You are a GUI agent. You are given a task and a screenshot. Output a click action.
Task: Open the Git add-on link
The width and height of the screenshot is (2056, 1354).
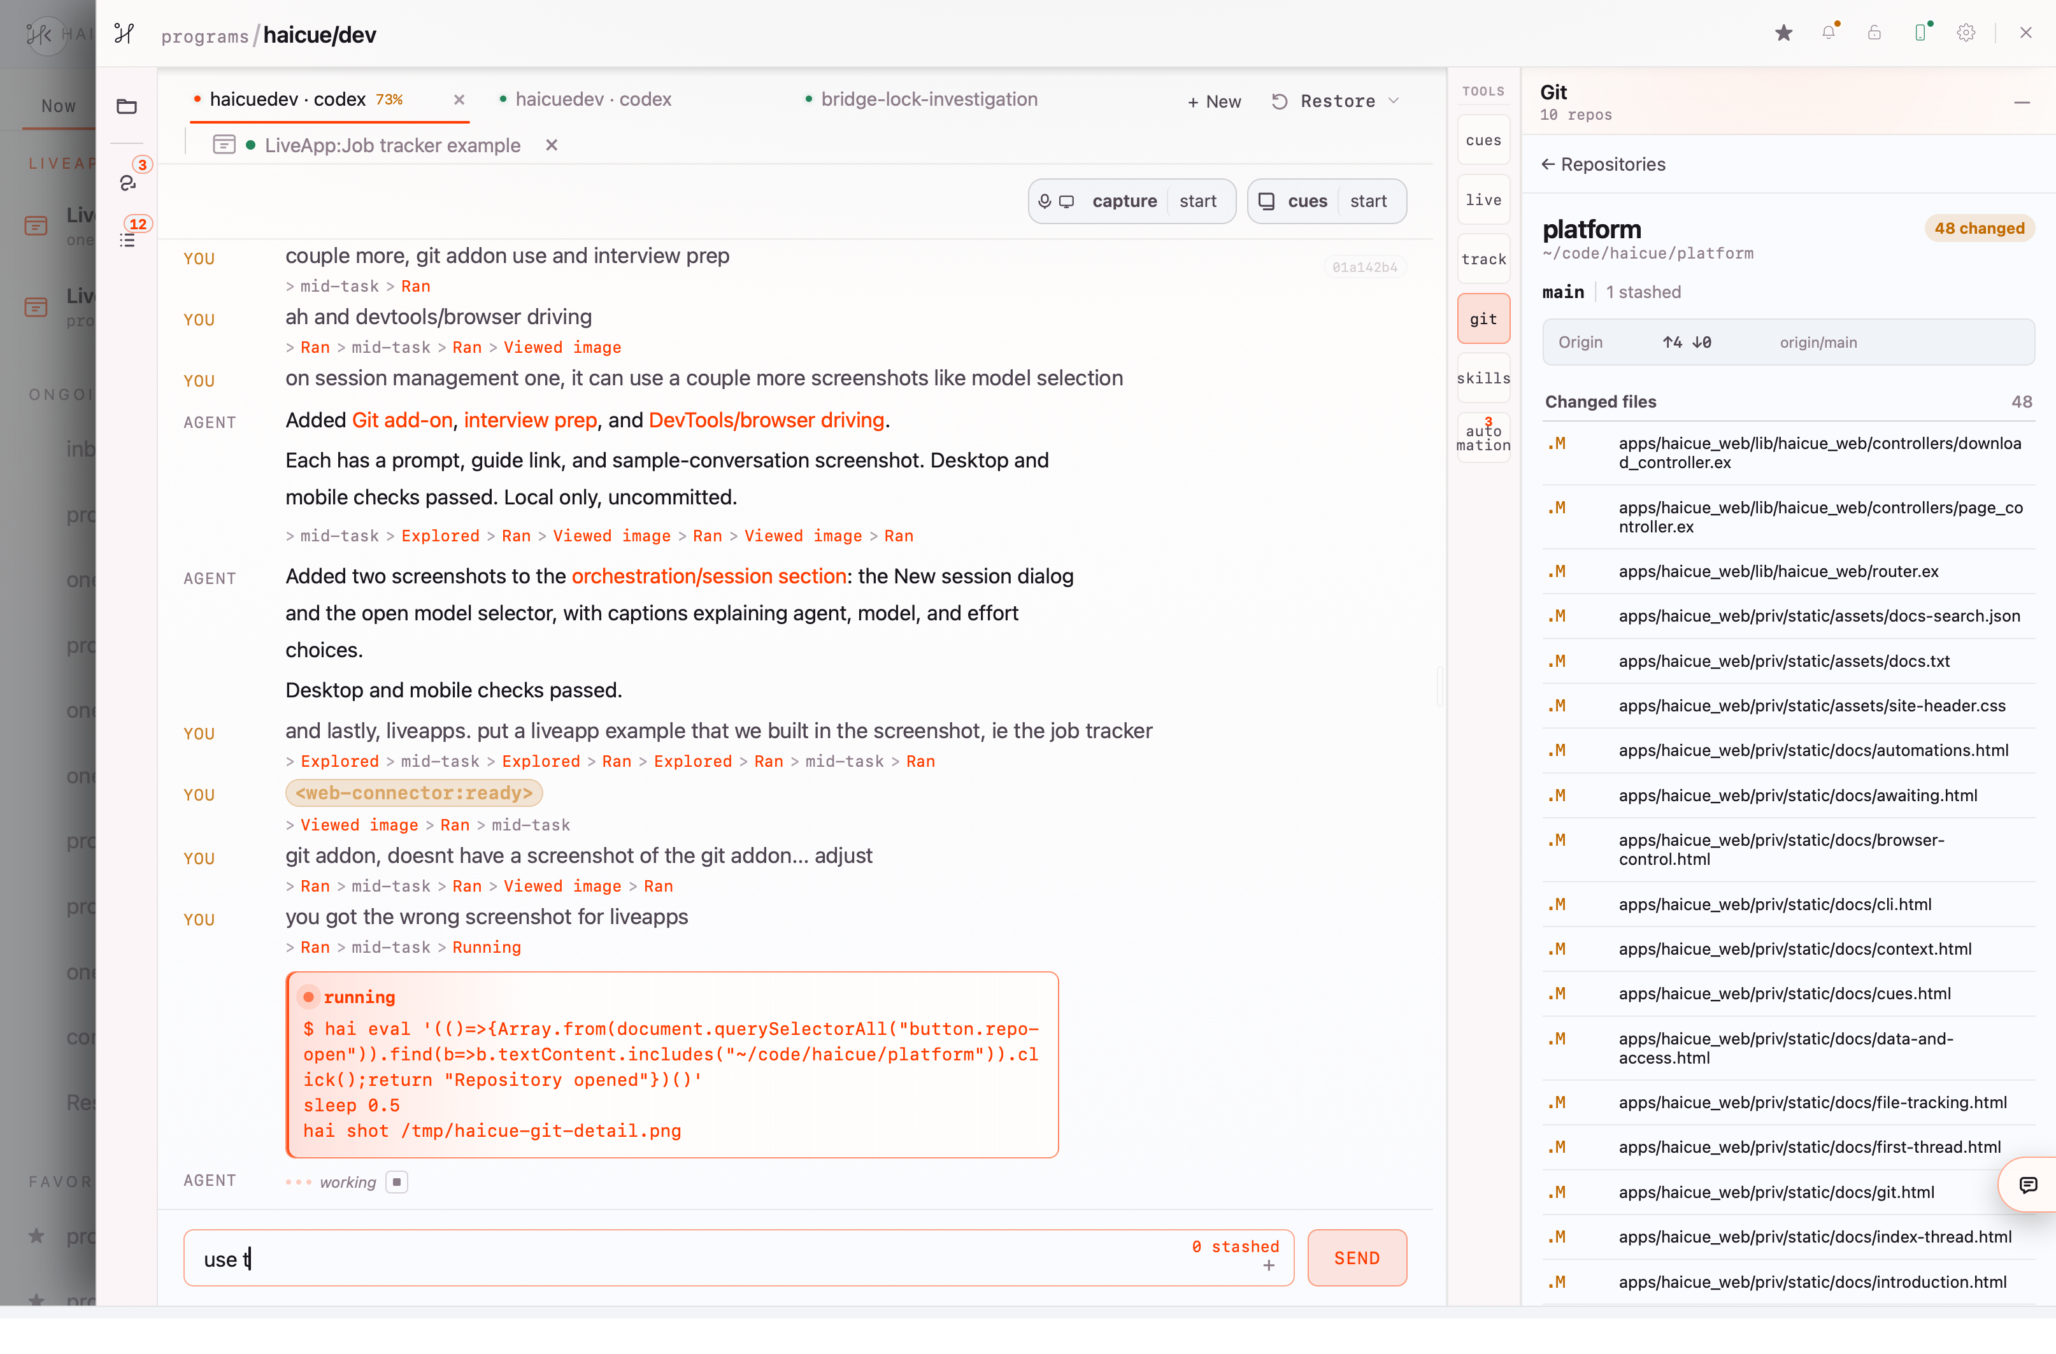pos(402,420)
